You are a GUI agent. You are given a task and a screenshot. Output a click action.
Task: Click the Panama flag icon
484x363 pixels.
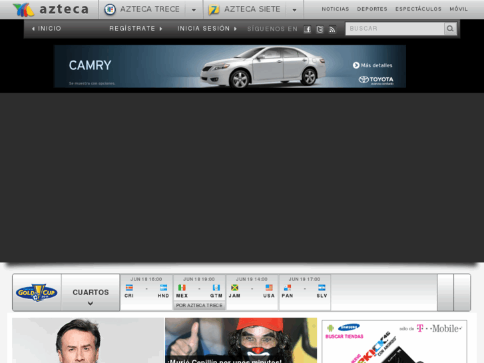[x=288, y=288]
